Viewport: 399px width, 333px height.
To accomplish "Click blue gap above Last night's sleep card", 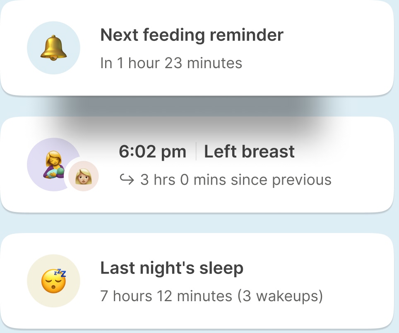I will (199, 223).
